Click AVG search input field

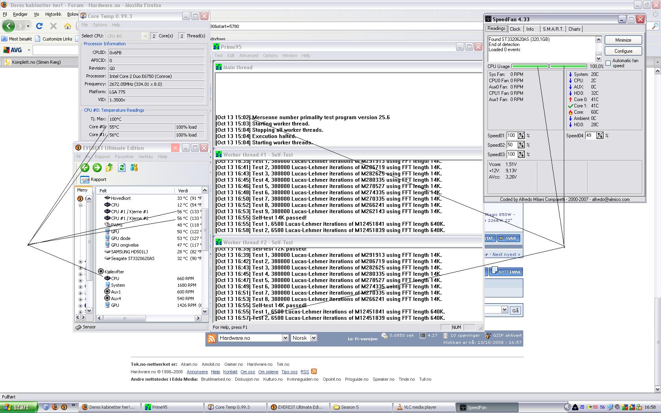tap(55, 50)
